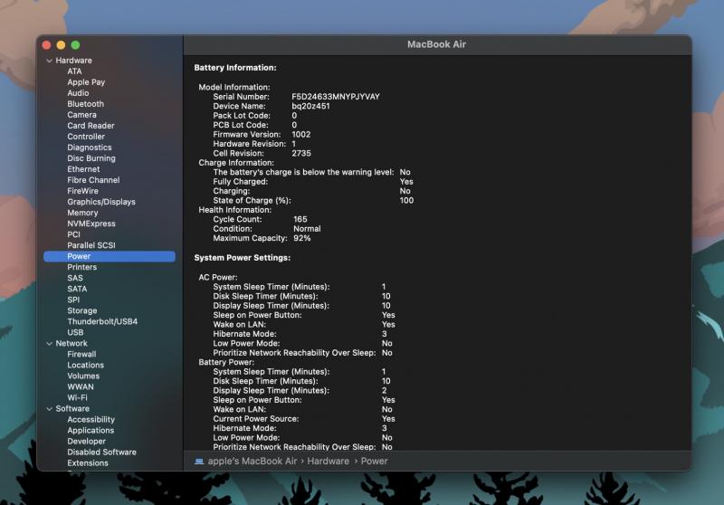Screen dimensions: 724x505
Task: Collapse the Software section chevron
Action: tap(49, 409)
